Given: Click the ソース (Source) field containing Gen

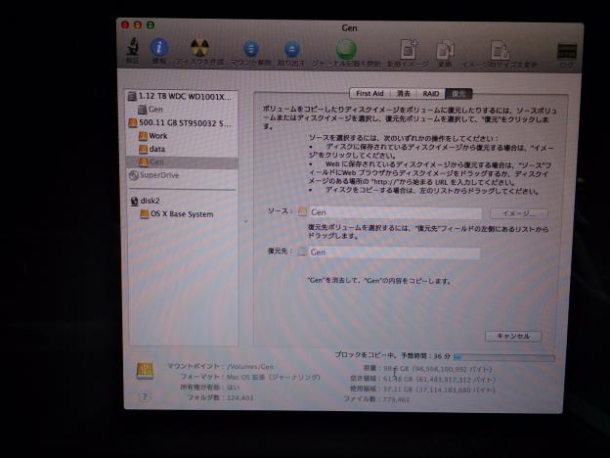Looking at the screenshot, I should pyautogui.click(x=395, y=212).
